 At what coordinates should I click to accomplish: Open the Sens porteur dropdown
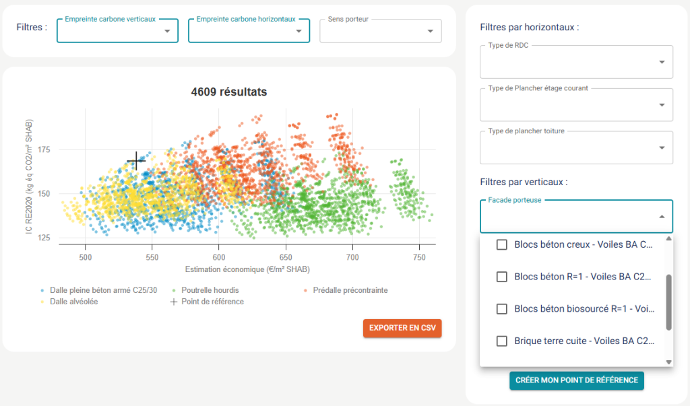(x=430, y=31)
